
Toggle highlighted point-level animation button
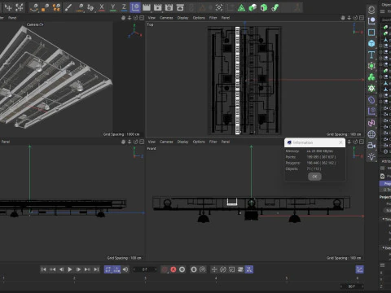(249, 269)
